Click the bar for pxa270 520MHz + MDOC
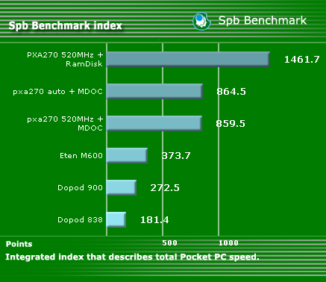 coord(154,123)
